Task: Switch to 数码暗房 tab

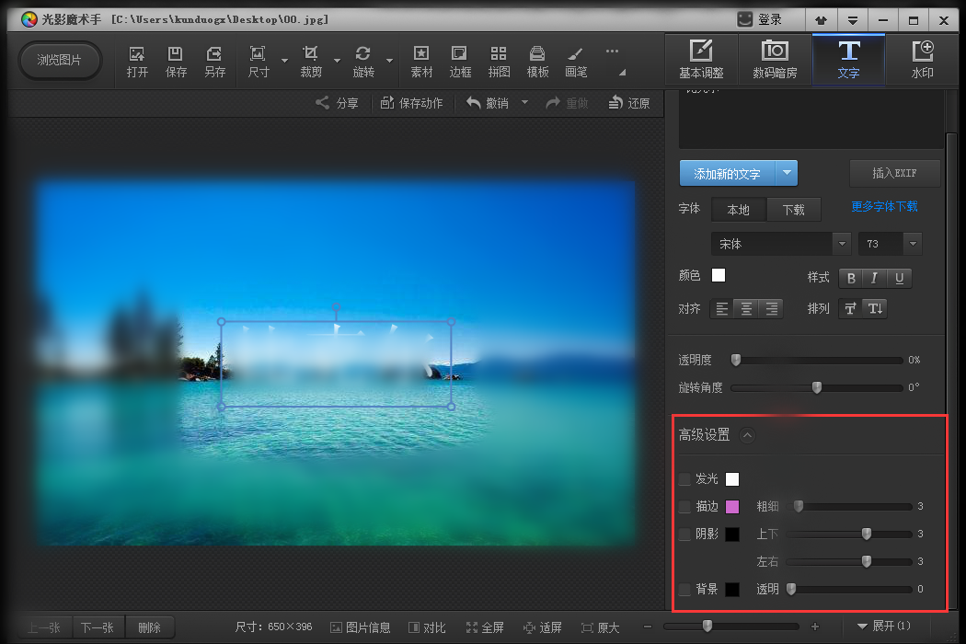Action: point(775,60)
